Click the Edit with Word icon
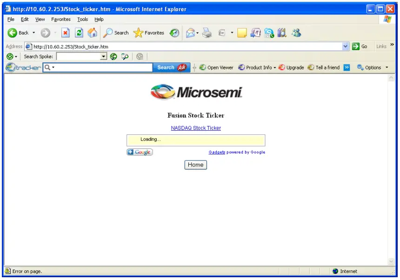The height and width of the screenshot is (280, 400). [x=222, y=33]
